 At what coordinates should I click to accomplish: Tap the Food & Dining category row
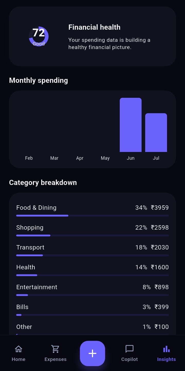[x=92, y=211]
